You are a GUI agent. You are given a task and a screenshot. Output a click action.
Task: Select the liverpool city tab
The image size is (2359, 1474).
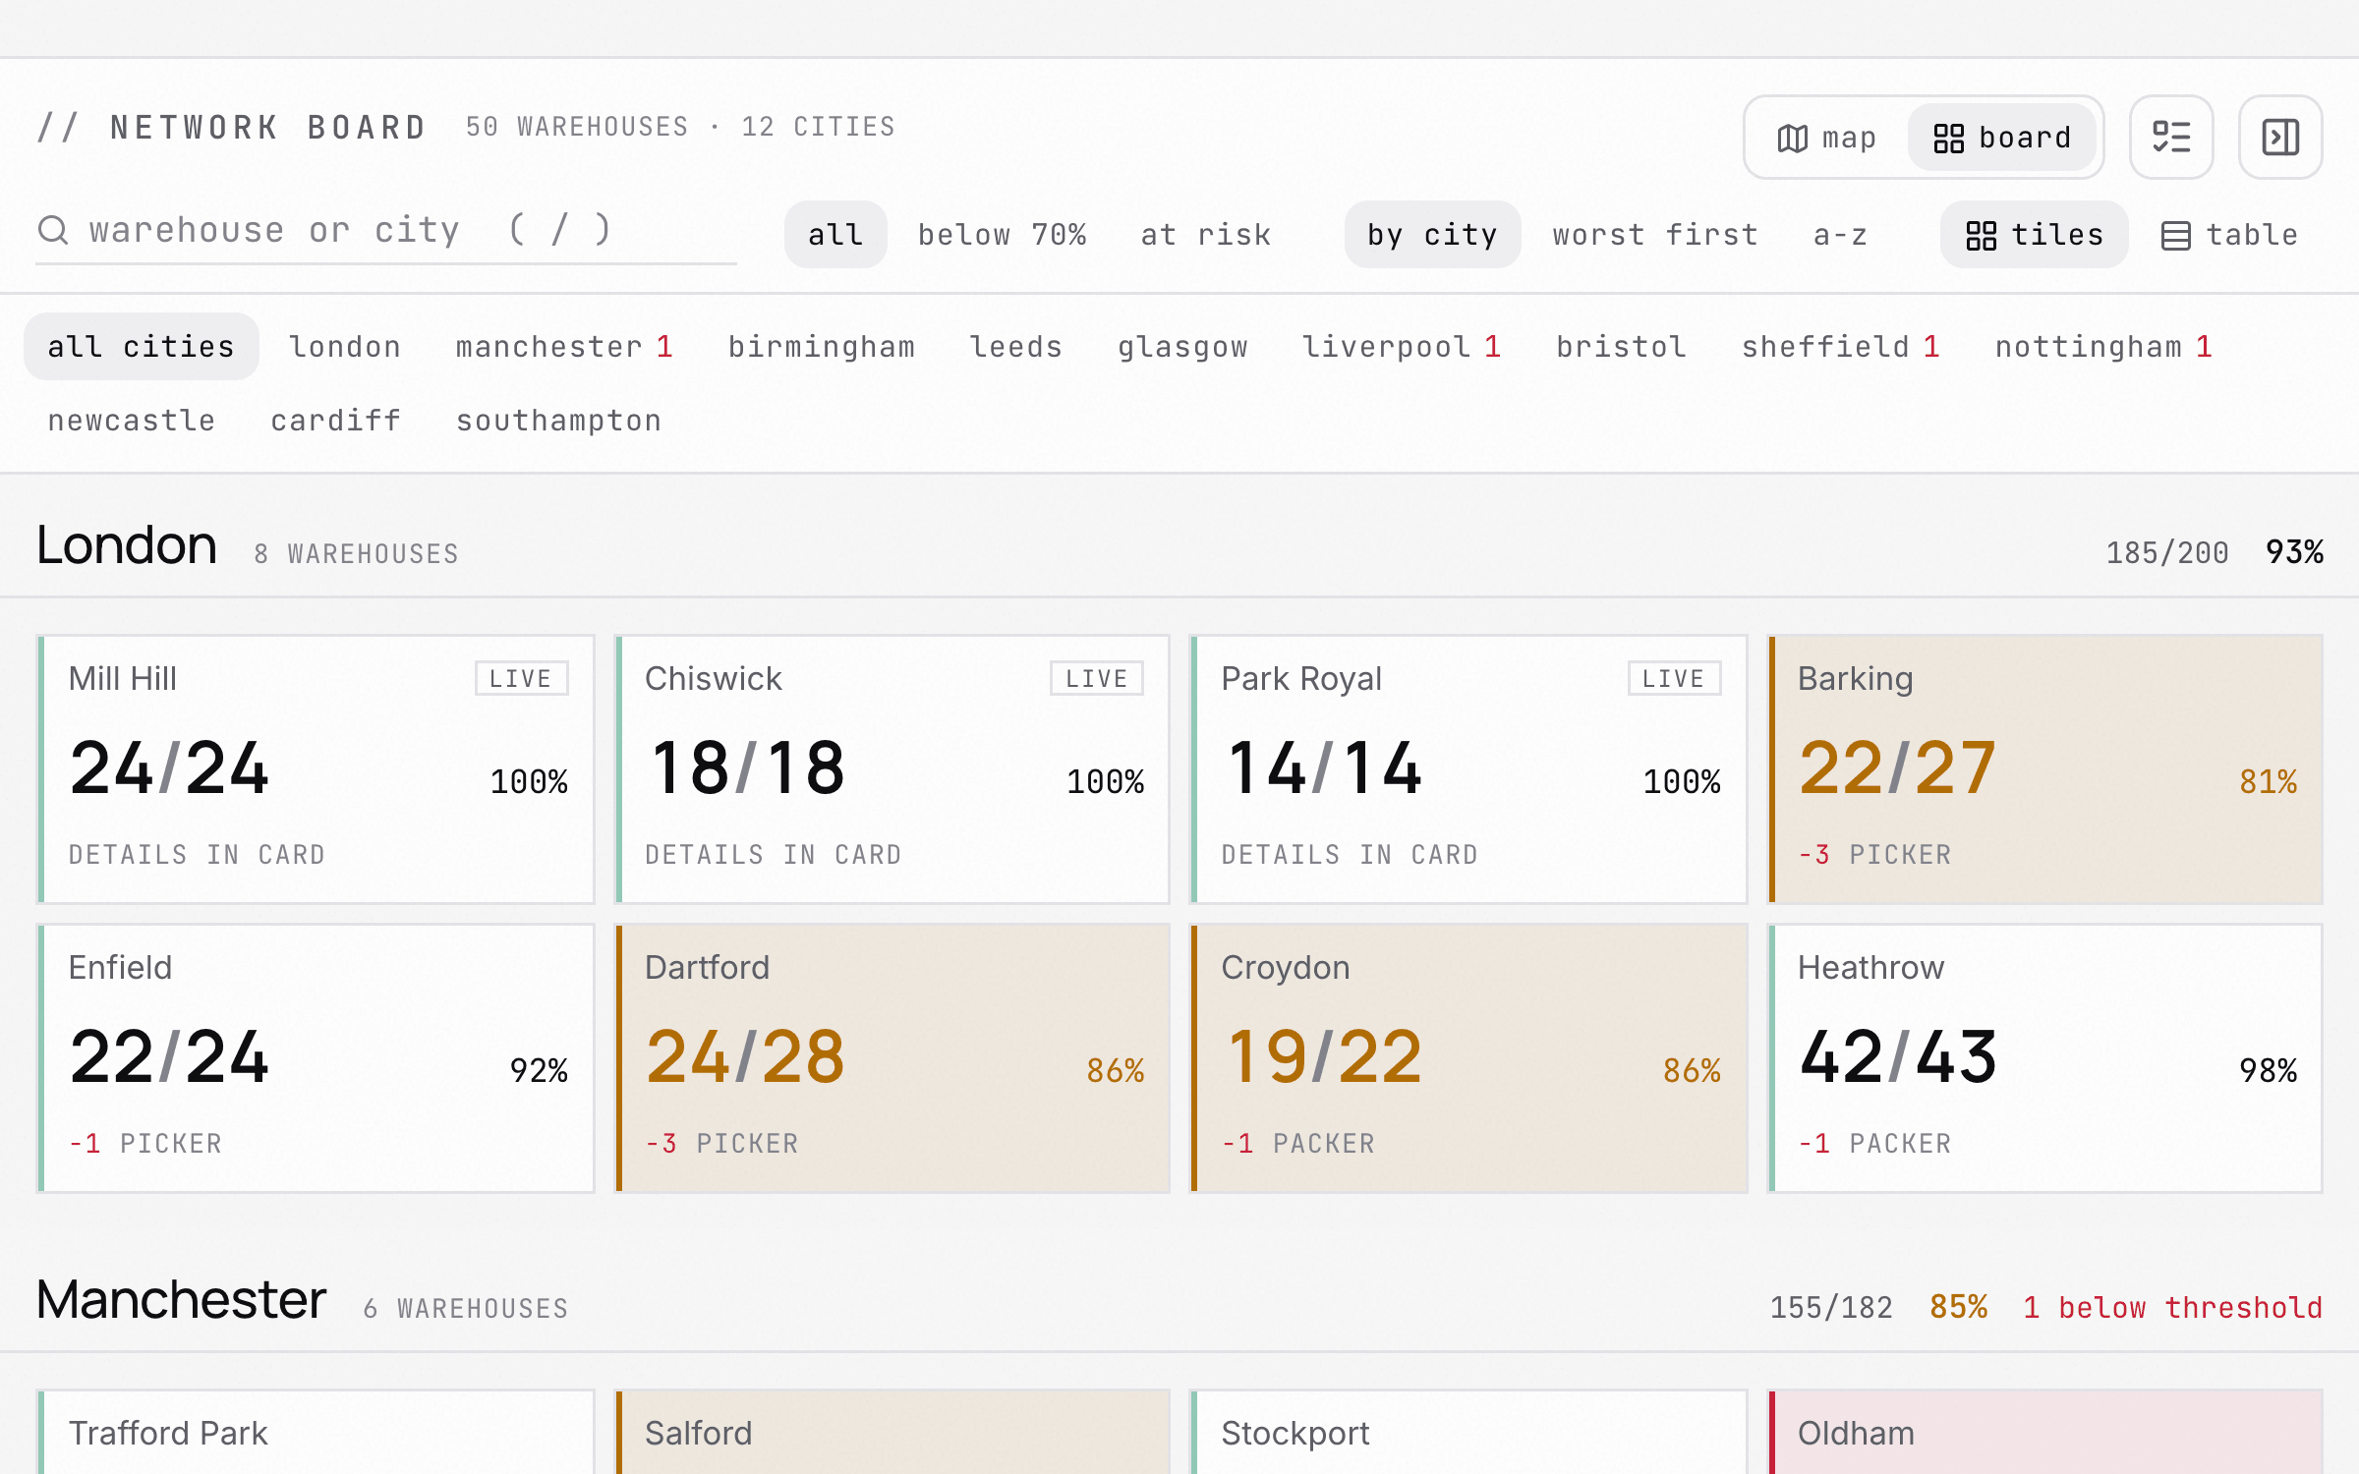pos(1402,347)
